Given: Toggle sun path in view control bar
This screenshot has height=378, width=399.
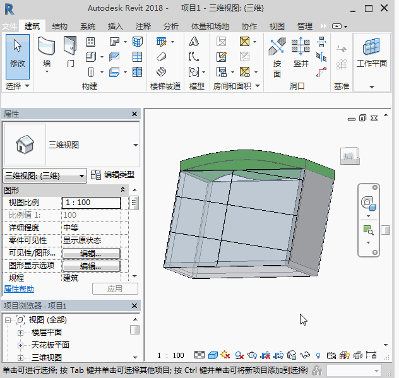Looking at the screenshot, I should coord(225,355).
